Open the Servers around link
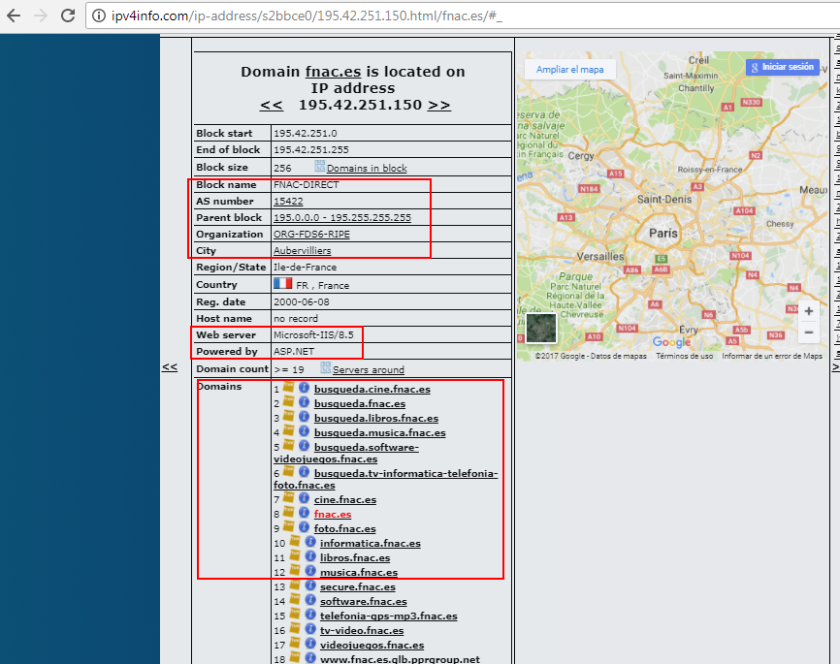This screenshot has height=664, width=840. click(368, 369)
